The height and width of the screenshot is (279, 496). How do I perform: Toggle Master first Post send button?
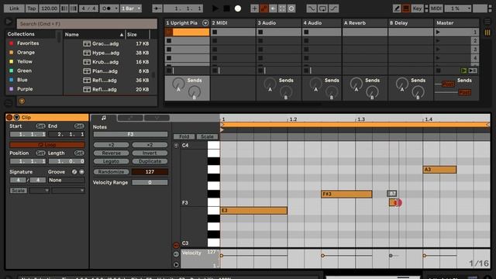448,84
